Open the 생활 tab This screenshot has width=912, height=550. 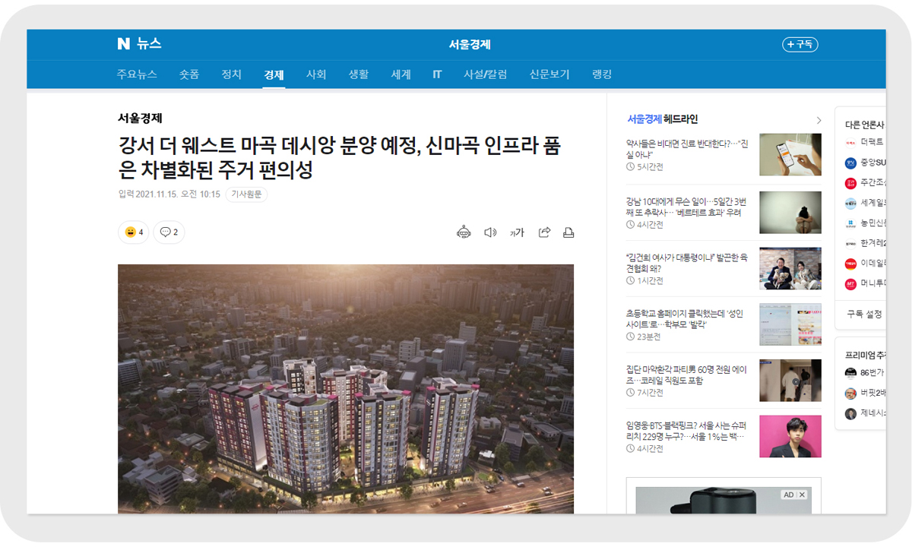coord(359,74)
